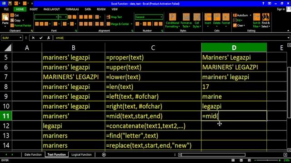Click the Cut icon

(x=12, y=15)
